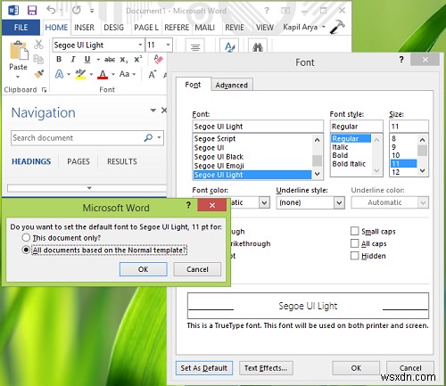
Task: Click Change Case Aa icon
Action: pos(124,74)
